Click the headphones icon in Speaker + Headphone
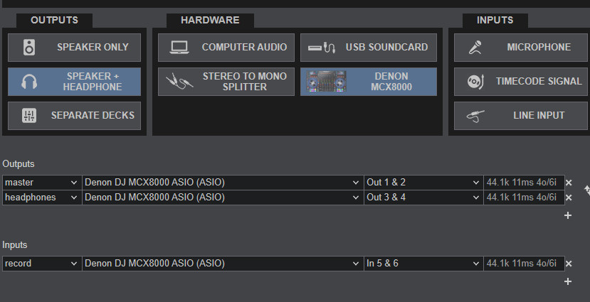The image size is (590, 302). [x=29, y=82]
